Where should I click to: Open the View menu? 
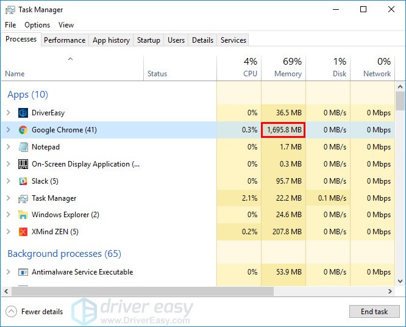[66, 25]
